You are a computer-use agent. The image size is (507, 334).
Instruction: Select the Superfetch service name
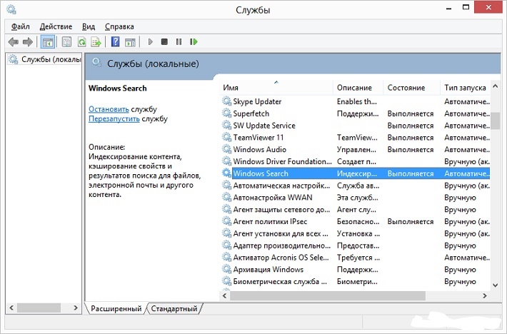pos(251,113)
